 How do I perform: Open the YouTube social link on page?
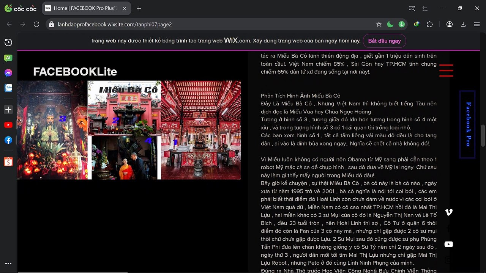[x=448, y=244]
